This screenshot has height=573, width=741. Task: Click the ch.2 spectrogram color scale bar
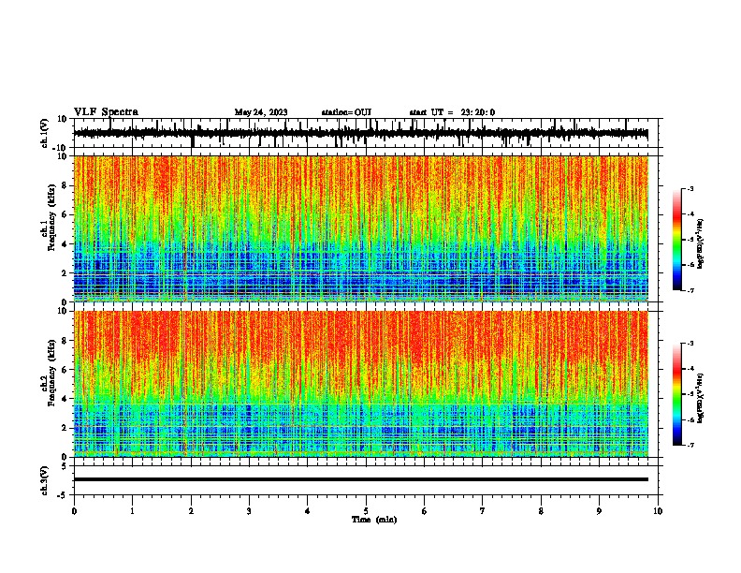click(676, 394)
